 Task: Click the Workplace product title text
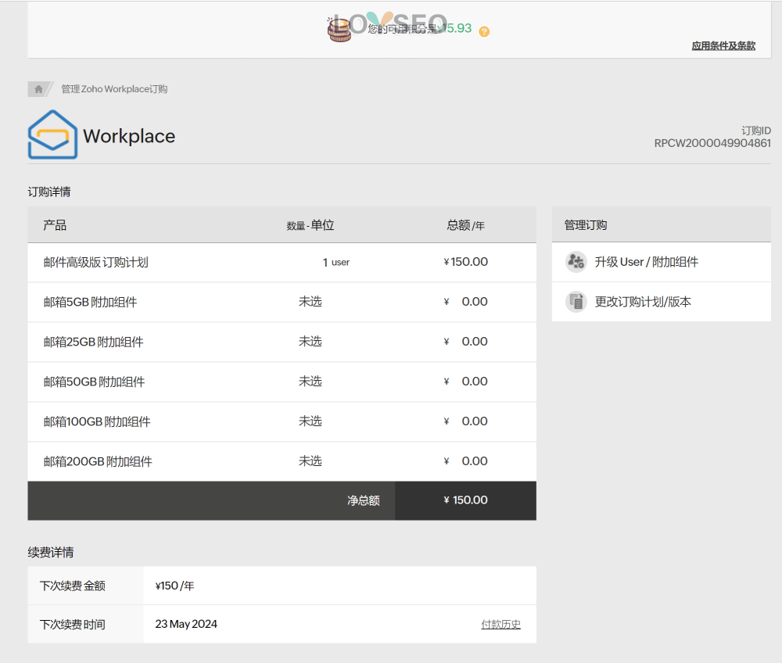pos(129,136)
